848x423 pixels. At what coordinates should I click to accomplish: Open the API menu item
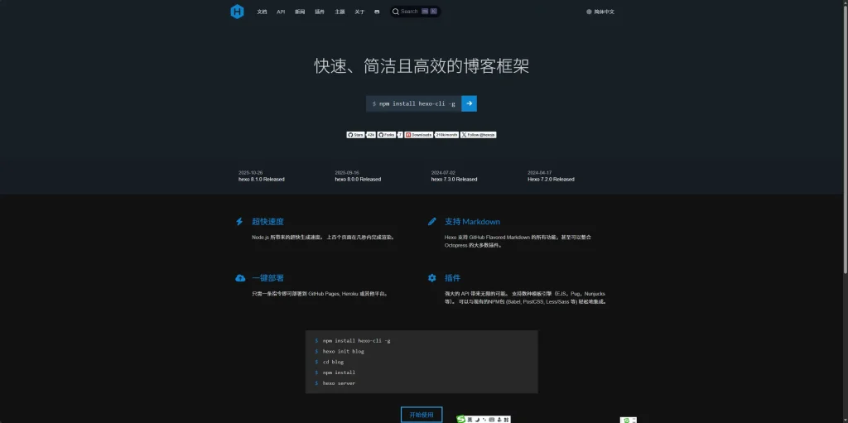(x=281, y=12)
